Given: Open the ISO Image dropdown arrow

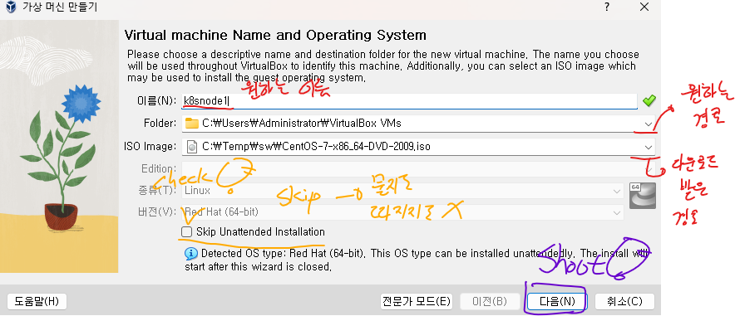Looking at the screenshot, I should point(649,148).
